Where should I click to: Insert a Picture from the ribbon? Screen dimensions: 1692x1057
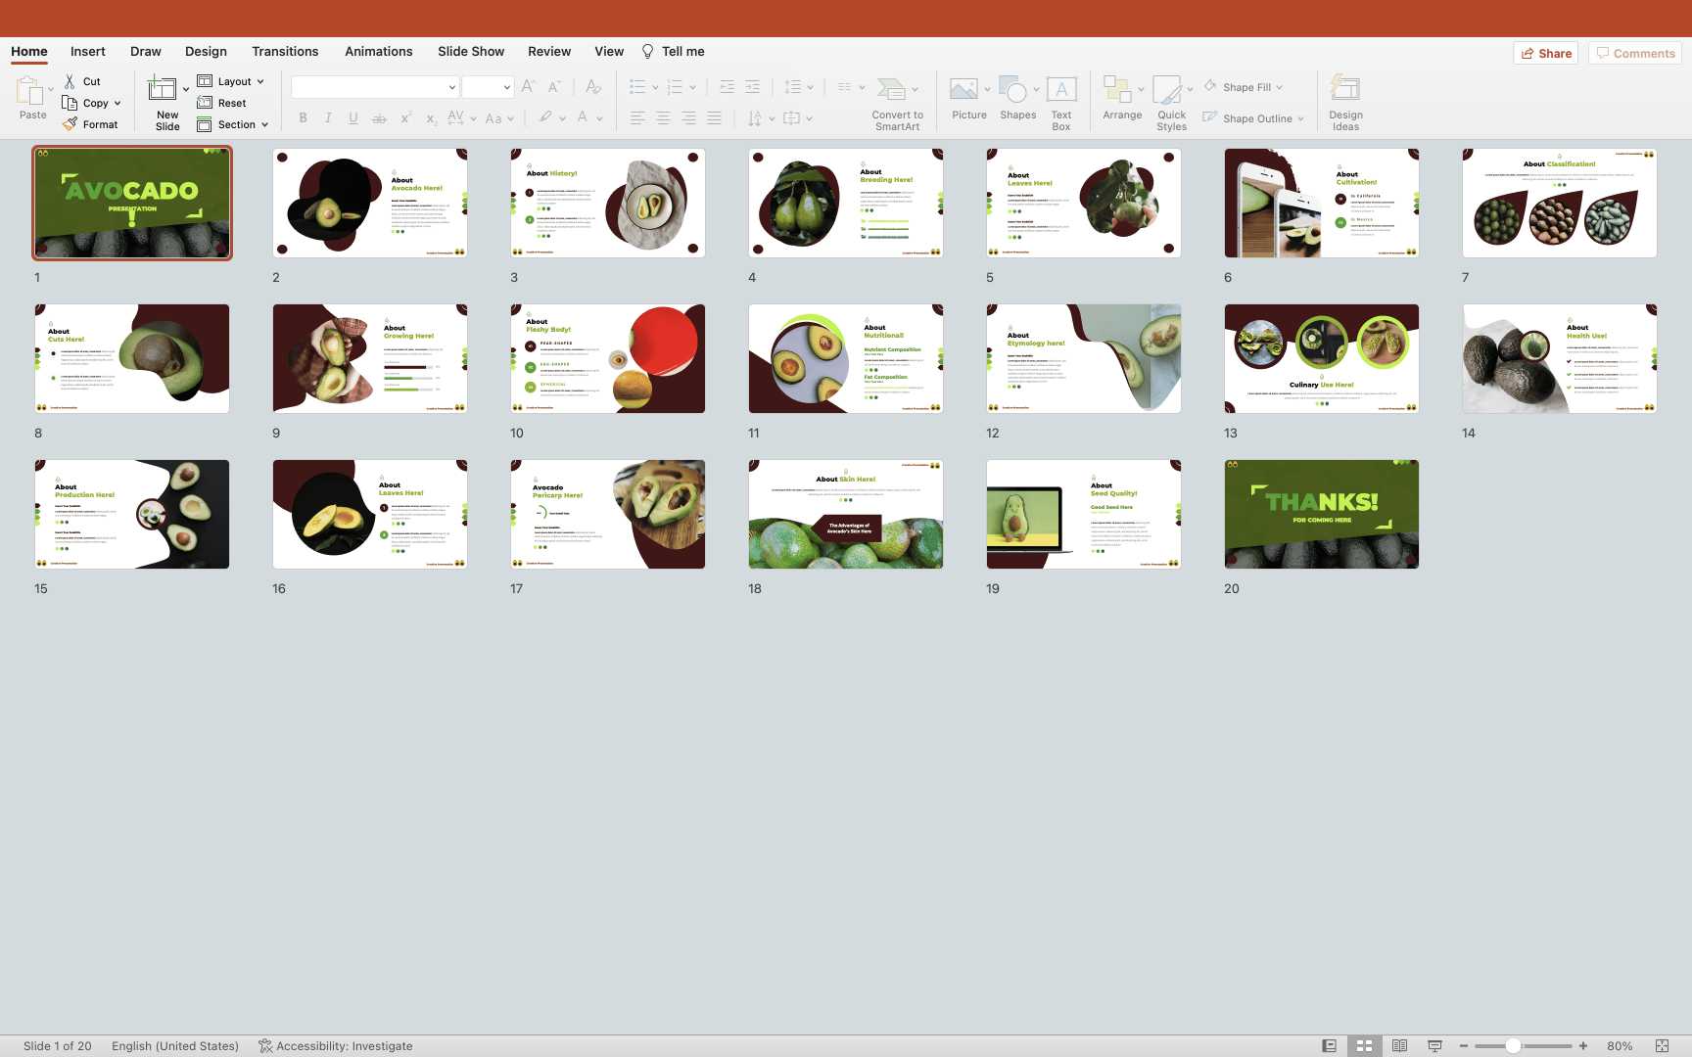pyautogui.click(x=963, y=90)
